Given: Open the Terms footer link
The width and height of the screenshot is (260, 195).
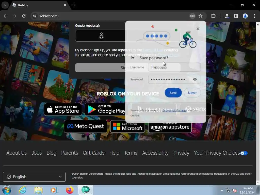Looking at the screenshot, I should (x=131, y=153).
